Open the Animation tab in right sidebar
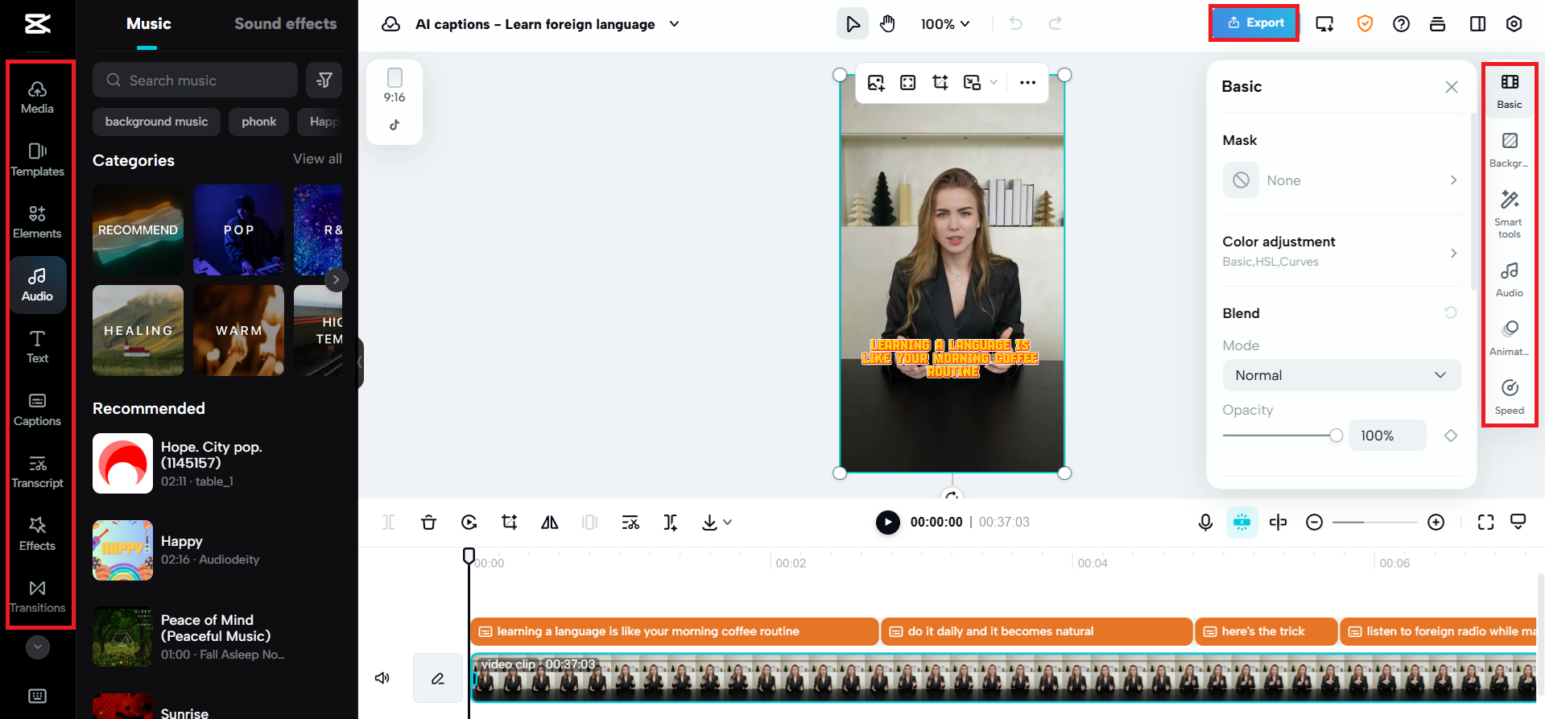This screenshot has width=1545, height=719. tap(1510, 338)
